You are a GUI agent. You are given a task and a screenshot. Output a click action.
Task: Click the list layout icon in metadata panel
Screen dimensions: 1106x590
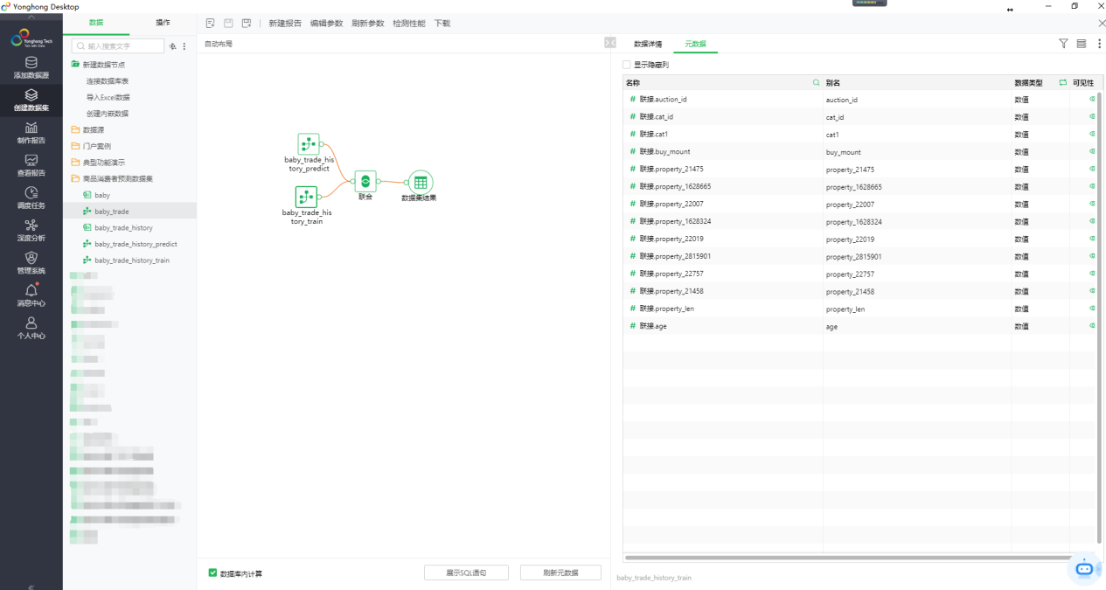point(1082,43)
